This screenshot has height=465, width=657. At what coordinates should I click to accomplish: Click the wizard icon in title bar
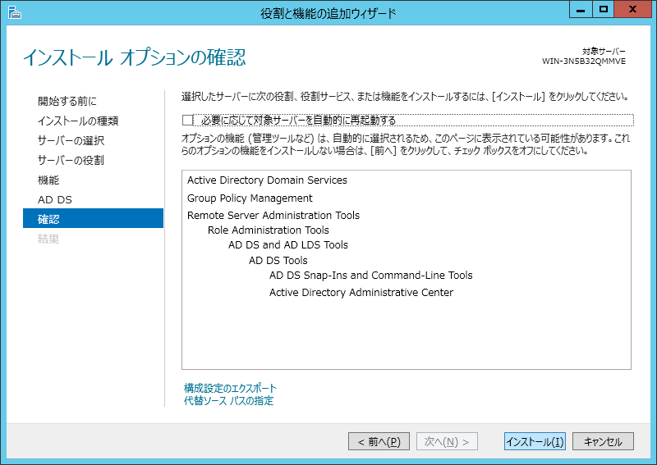14,12
